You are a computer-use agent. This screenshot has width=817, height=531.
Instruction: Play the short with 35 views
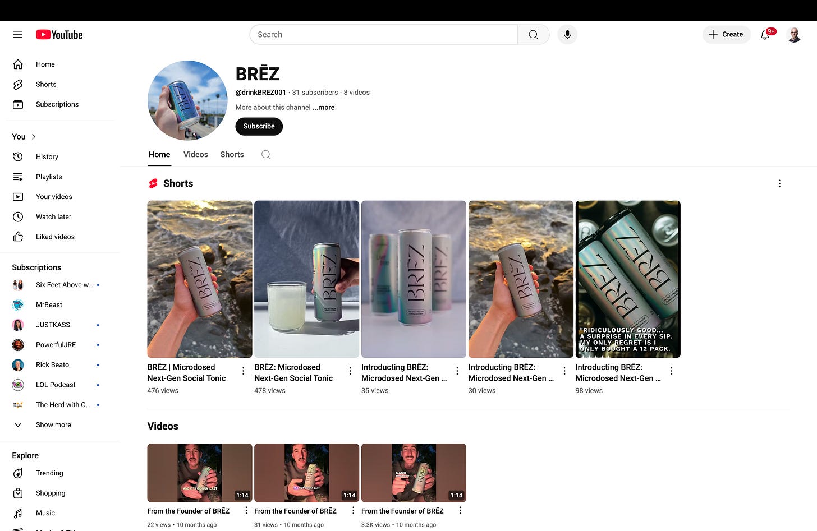click(x=414, y=279)
